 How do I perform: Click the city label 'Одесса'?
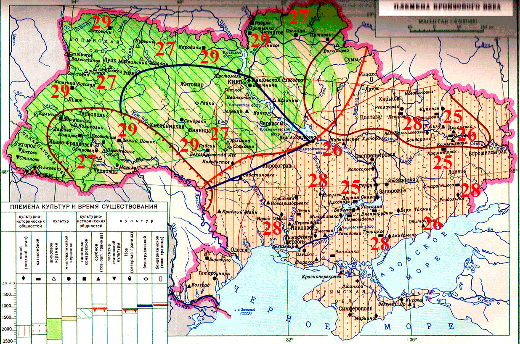click(x=239, y=249)
